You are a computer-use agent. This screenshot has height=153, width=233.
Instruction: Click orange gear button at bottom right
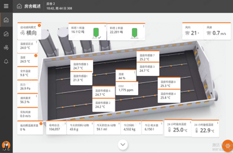point(227,146)
